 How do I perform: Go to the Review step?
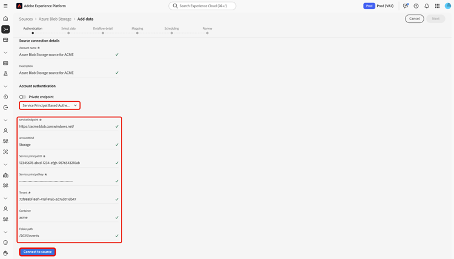207,30
